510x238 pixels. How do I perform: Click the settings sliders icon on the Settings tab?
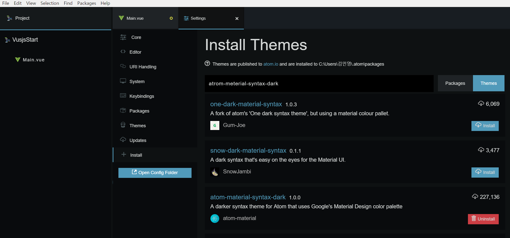186,18
